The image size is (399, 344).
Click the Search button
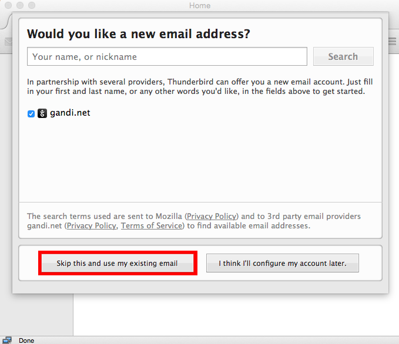(343, 56)
